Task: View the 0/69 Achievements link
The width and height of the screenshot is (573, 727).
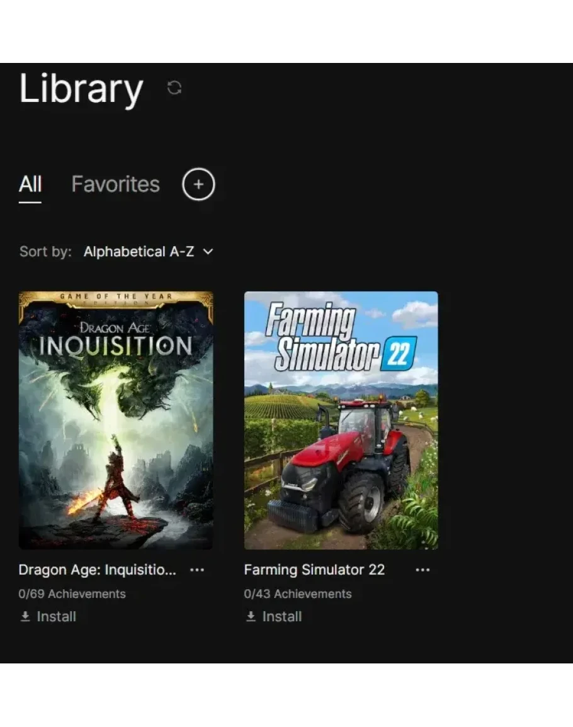Action: (72, 594)
